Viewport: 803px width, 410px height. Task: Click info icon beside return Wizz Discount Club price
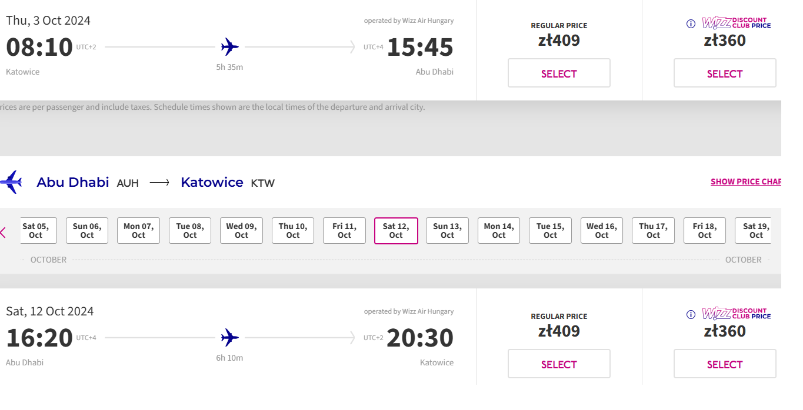click(691, 315)
